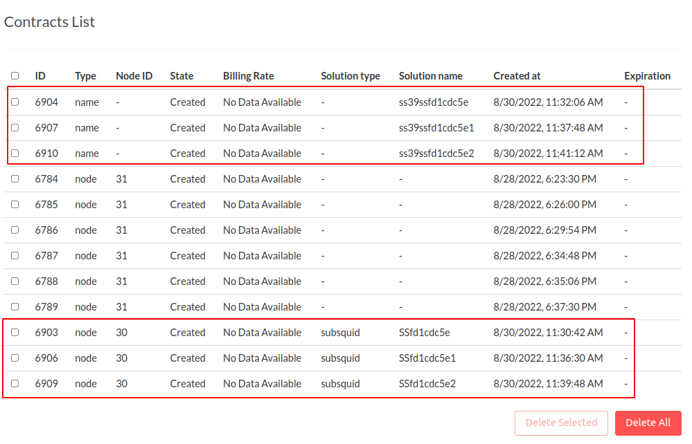Select the checkbox for contract 6910
The height and width of the screenshot is (444, 692).
click(x=15, y=153)
